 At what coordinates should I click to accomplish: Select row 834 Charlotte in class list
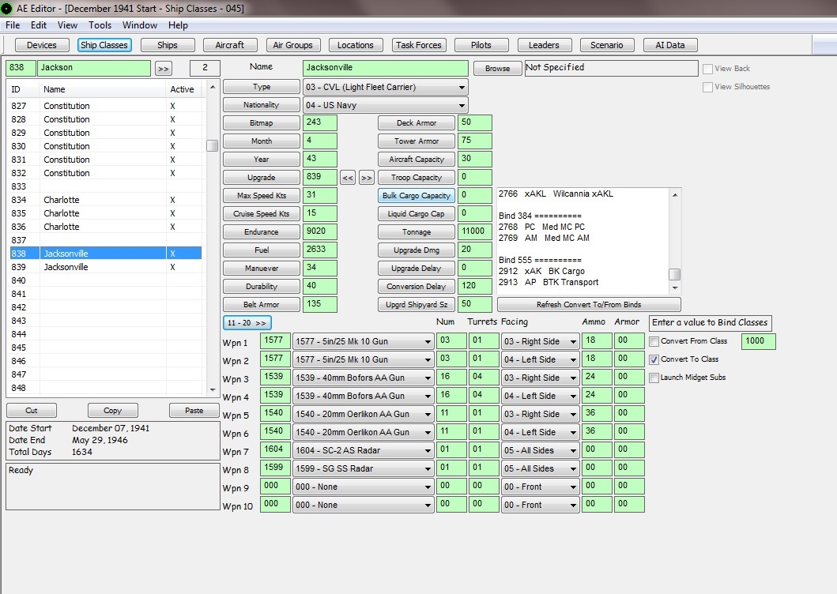point(106,200)
